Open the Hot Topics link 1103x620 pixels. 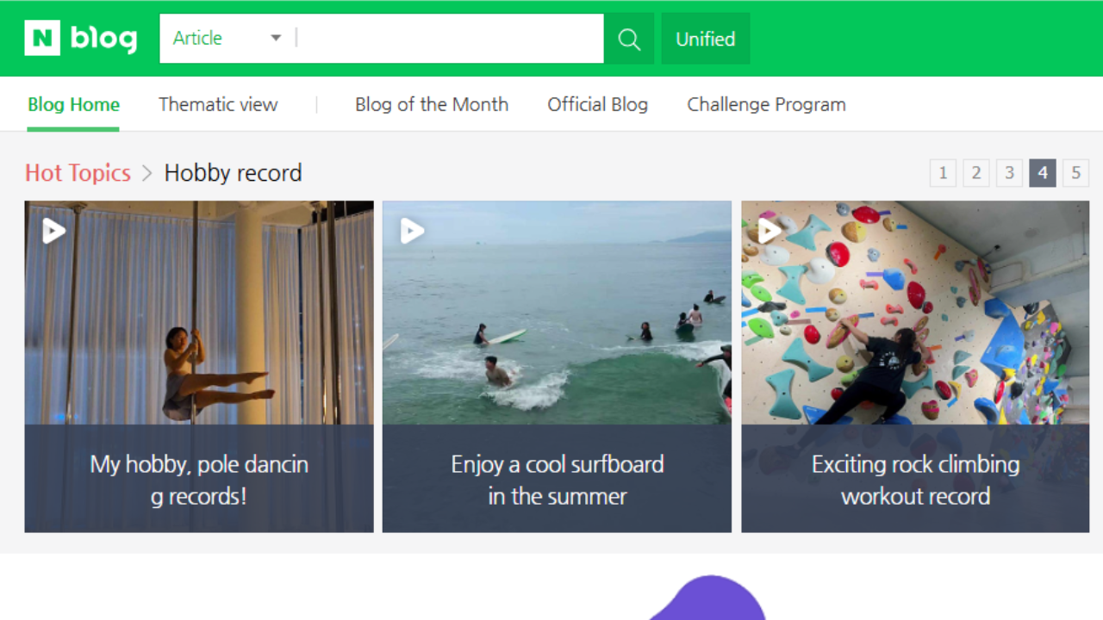(x=78, y=173)
